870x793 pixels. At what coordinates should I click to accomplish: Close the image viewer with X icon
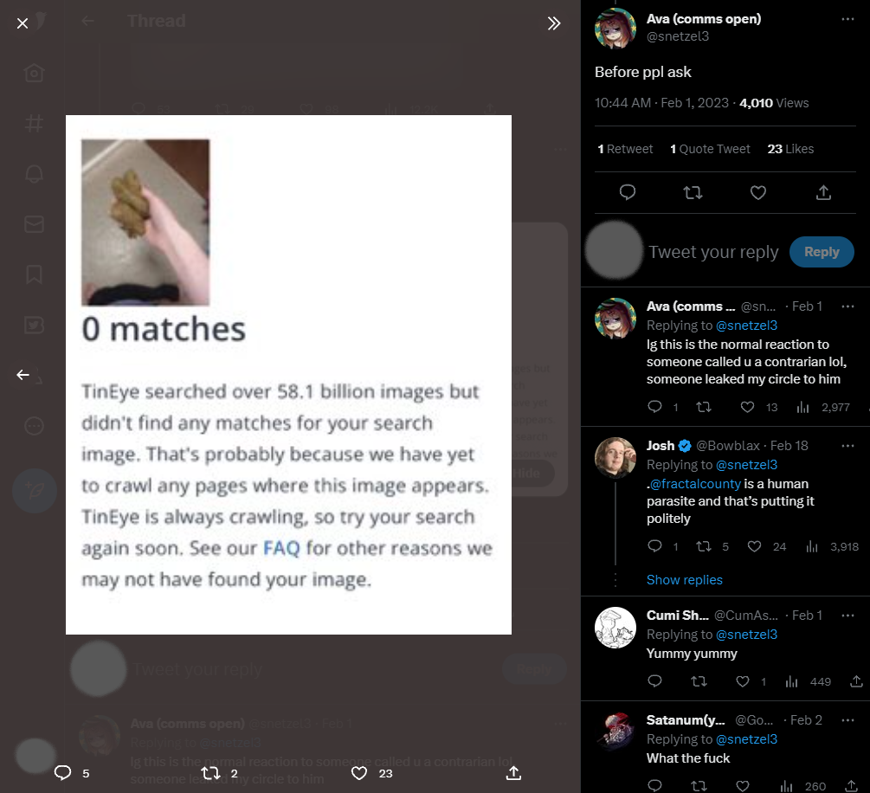(23, 23)
